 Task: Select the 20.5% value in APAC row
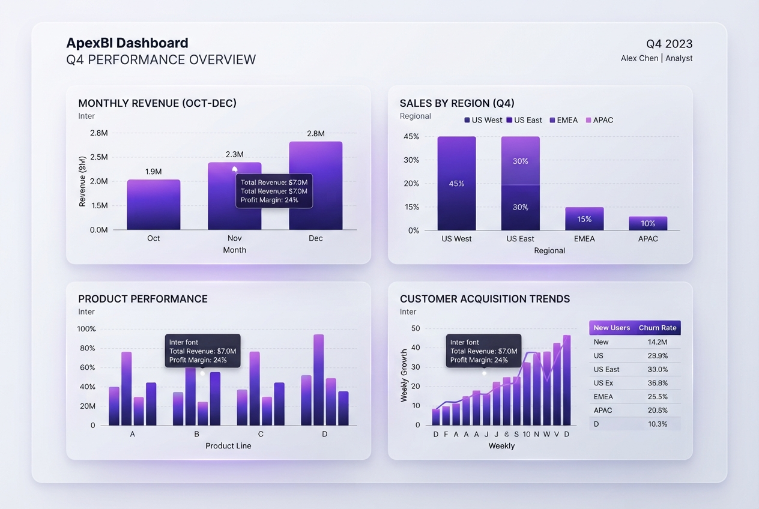(x=658, y=411)
